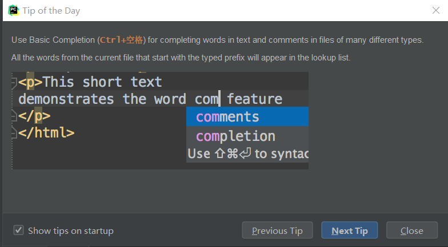
Task: Show the Next Tip
Action: tap(349, 230)
